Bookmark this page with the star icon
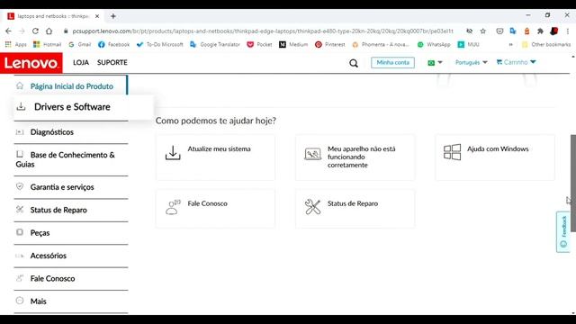Image resolution: width=576 pixels, height=324 pixels. coord(483,31)
